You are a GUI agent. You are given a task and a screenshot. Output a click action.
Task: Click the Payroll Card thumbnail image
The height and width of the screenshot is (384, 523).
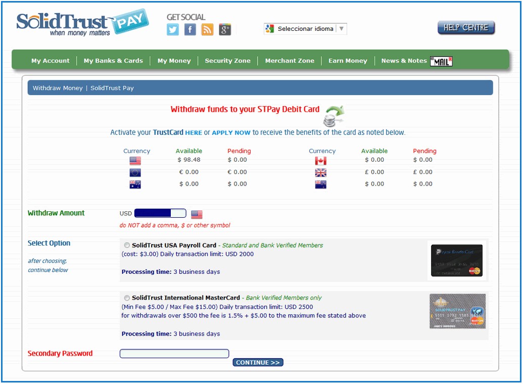457,261
